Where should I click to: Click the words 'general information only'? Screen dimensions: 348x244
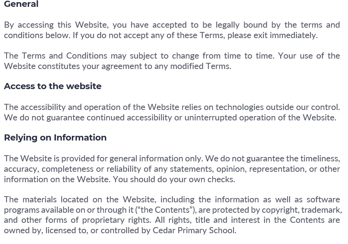pyautogui.click(x=156, y=158)
